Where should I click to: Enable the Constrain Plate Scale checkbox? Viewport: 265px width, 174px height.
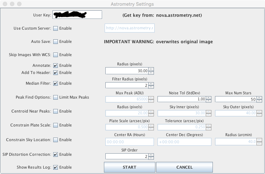click(55, 125)
